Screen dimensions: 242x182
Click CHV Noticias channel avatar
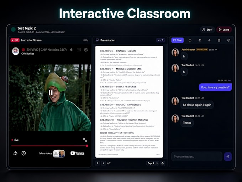(16, 51)
